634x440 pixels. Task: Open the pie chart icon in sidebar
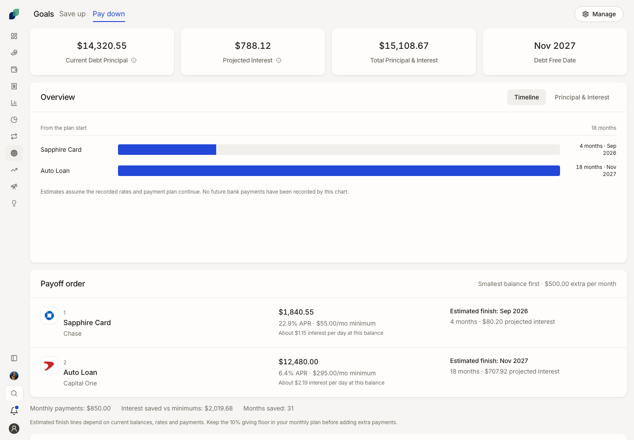coord(14,120)
